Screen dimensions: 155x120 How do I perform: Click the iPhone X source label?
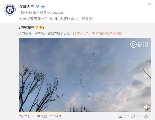[54, 116]
